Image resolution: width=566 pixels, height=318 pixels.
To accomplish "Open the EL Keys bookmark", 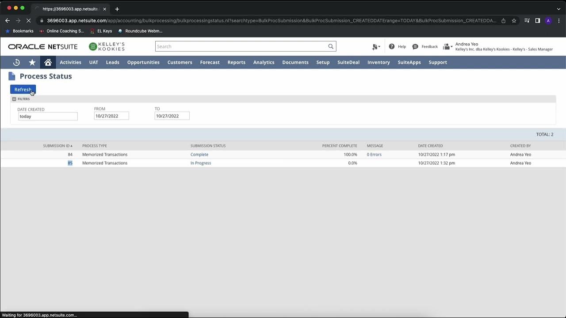I will [101, 31].
